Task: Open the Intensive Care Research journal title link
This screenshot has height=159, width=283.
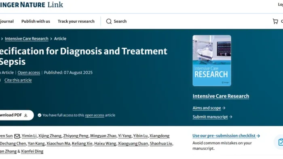Action: click(221, 96)
